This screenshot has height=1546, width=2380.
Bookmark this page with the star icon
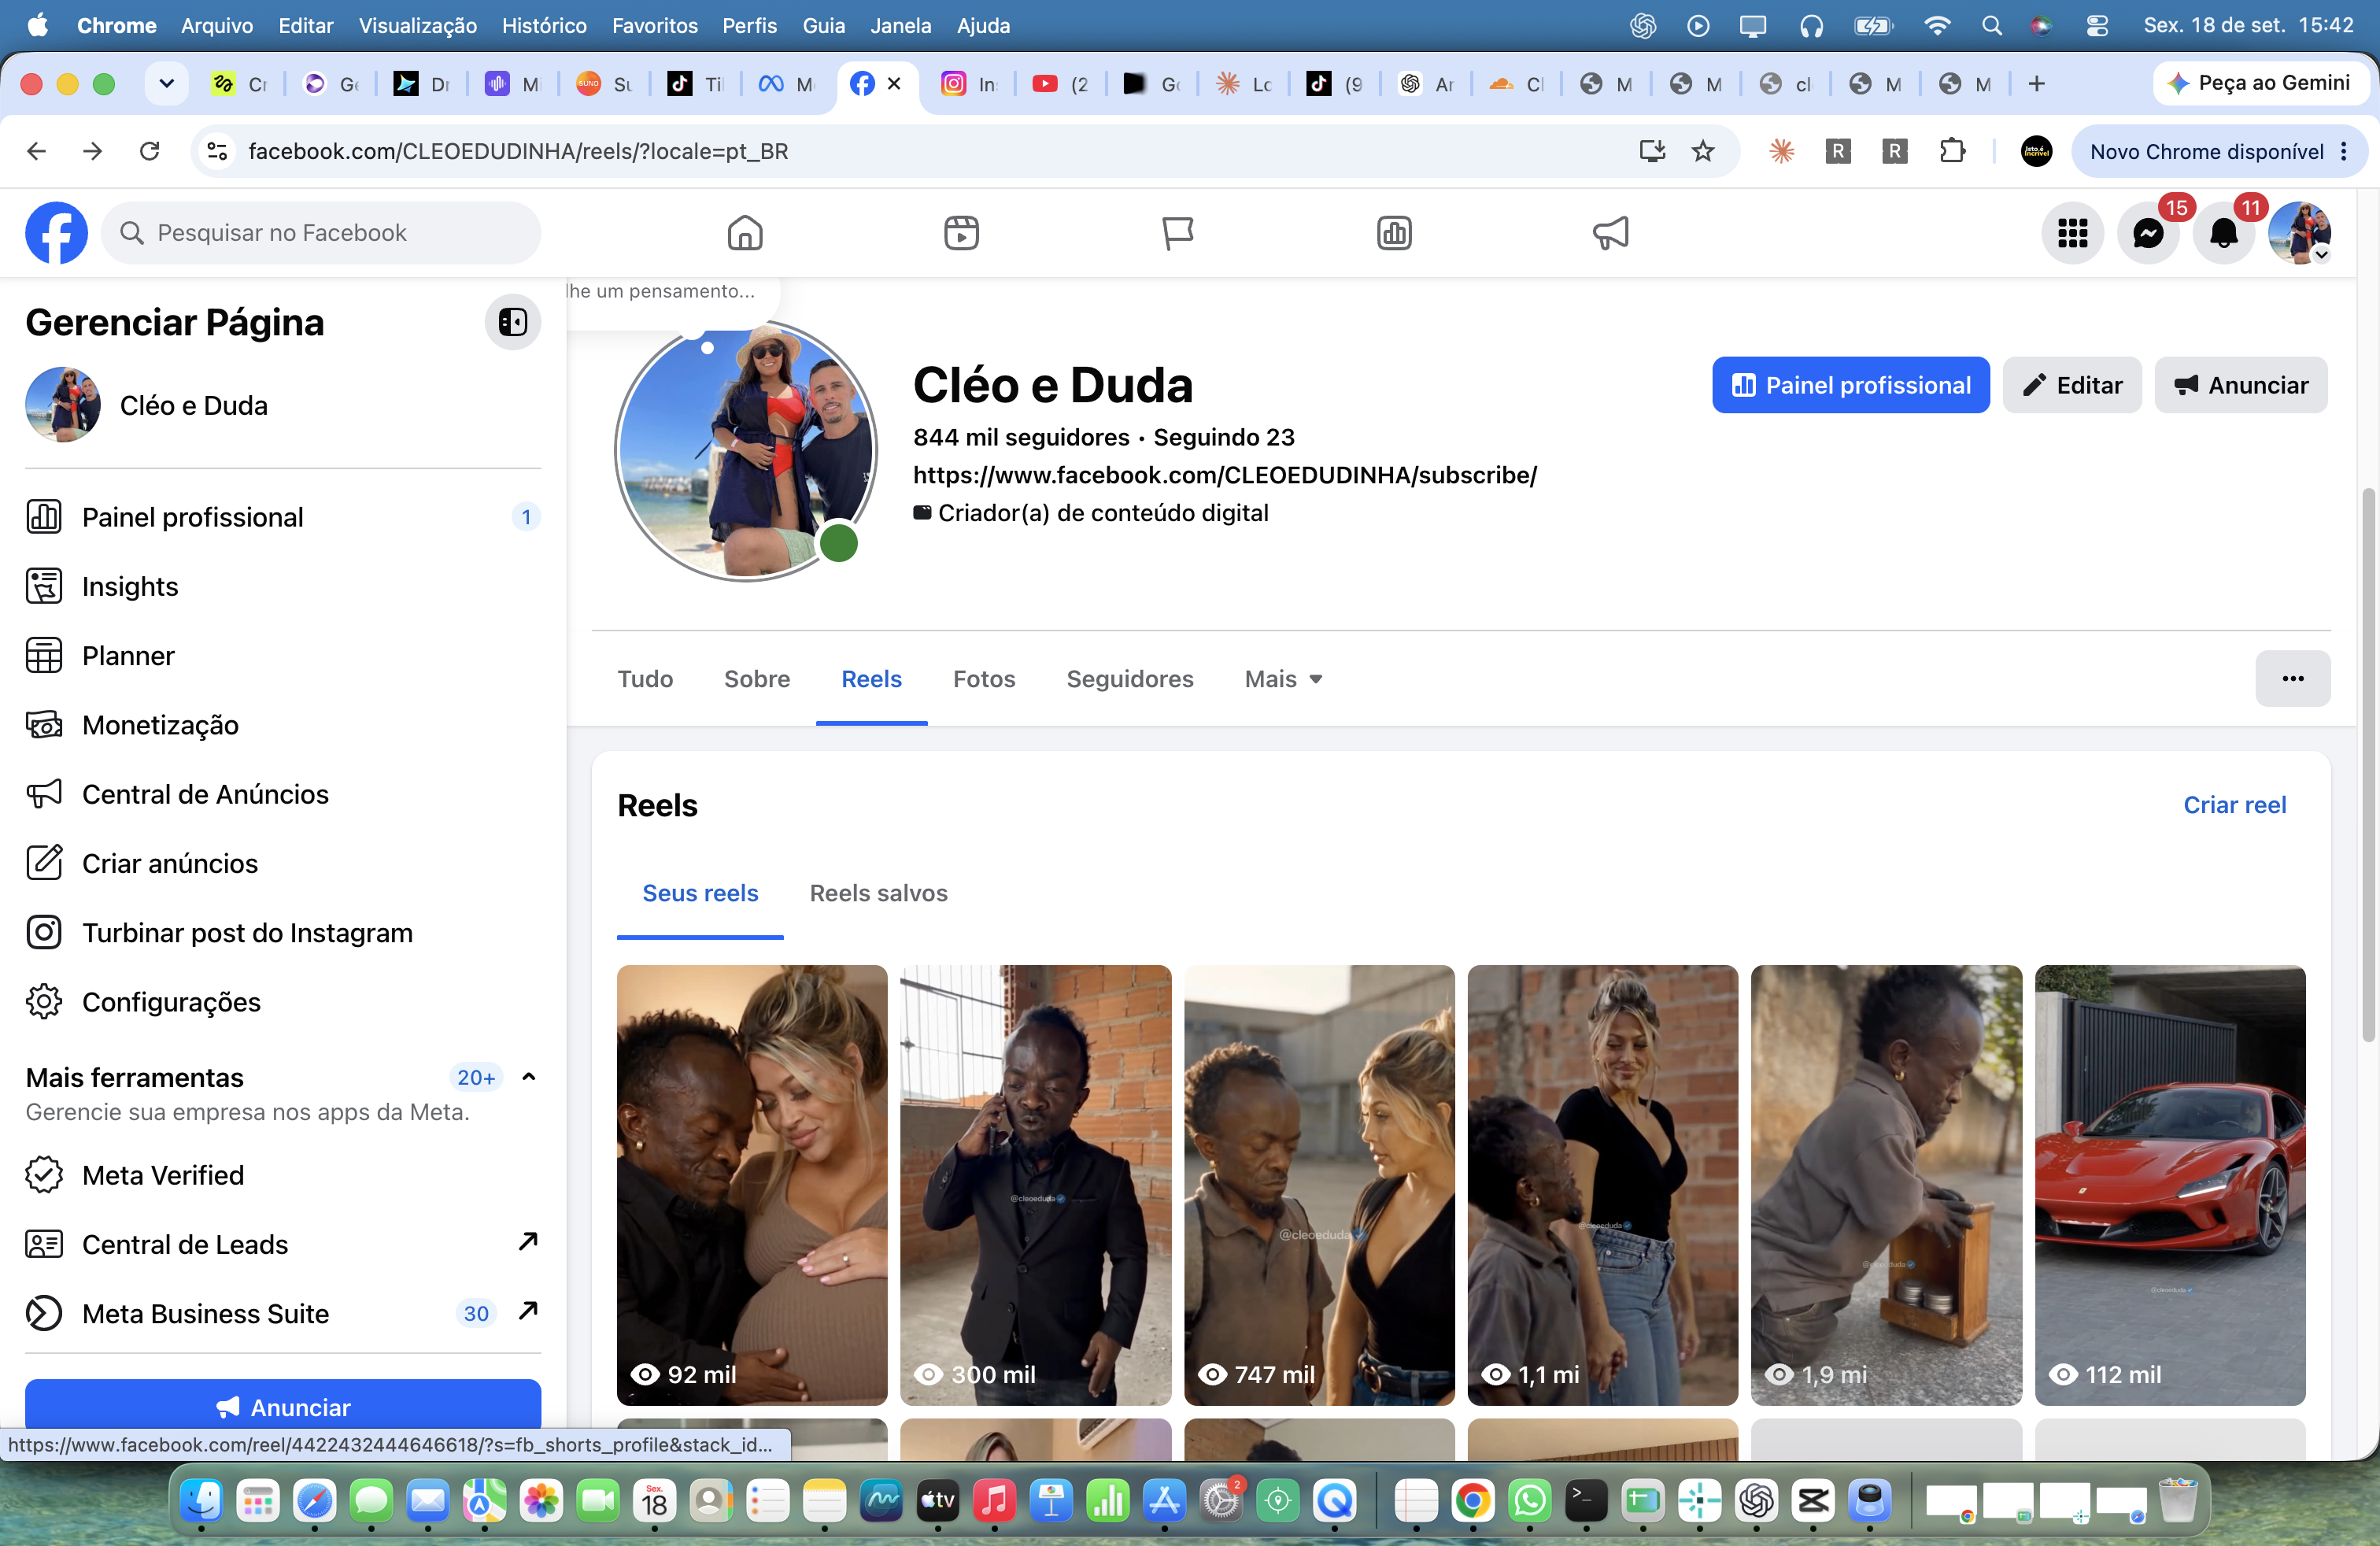coord(1702,151)
